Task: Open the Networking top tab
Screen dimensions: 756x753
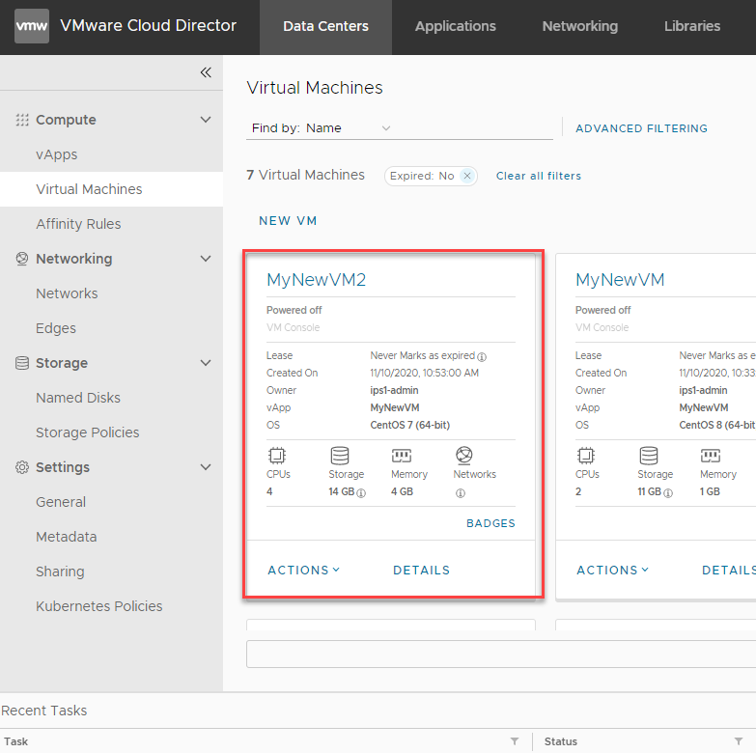Action: pos(580,26)
